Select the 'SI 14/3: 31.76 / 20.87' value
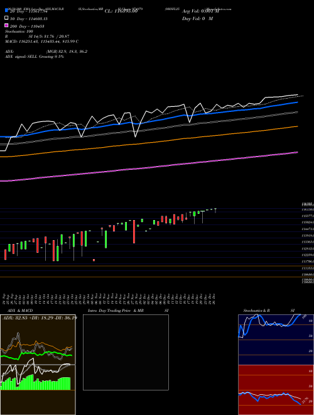Viewport: 314px width, 415px height. pos(49,36)
